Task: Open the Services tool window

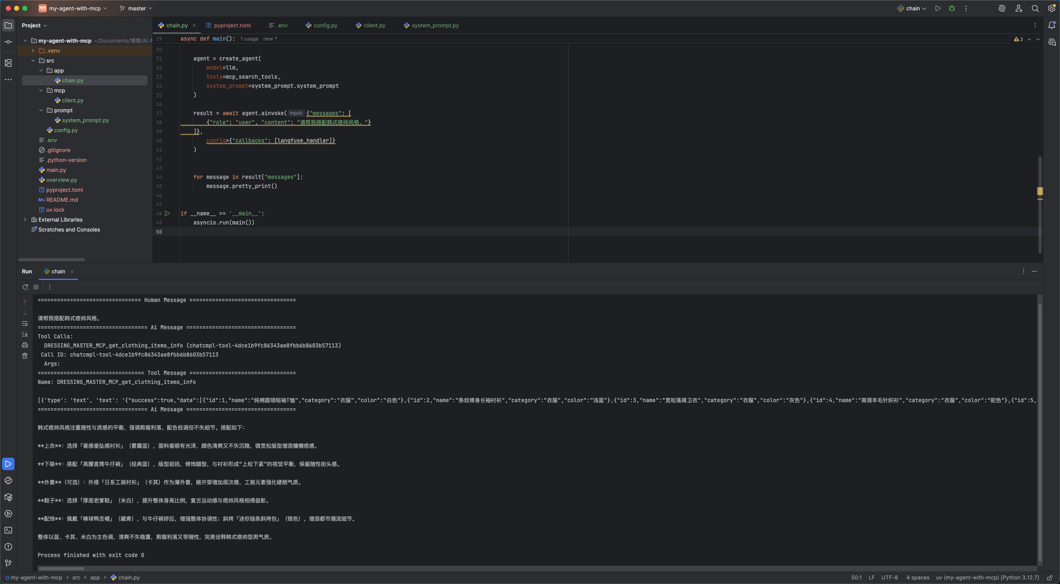Action: [8, 514]
